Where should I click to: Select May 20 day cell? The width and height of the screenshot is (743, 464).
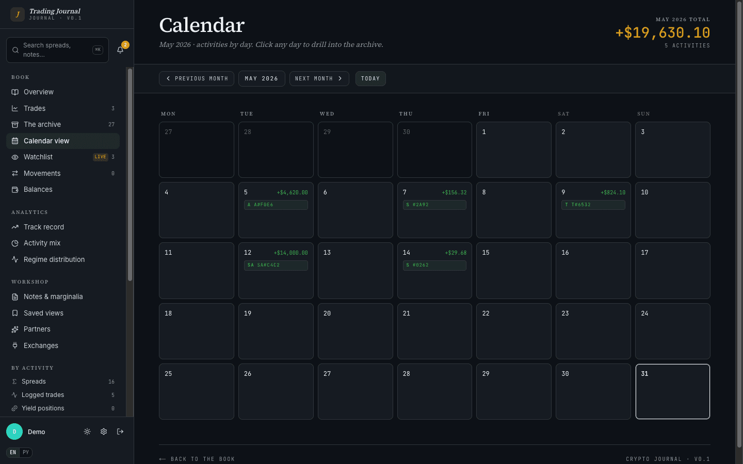[x=356, y=331]
